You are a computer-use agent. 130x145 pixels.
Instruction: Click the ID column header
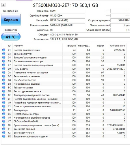pos(9,46)
